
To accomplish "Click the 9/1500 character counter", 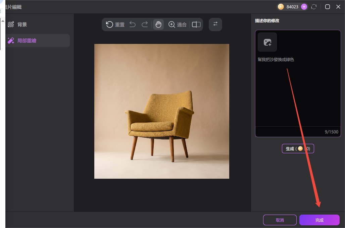I will (x=331, y=132).
